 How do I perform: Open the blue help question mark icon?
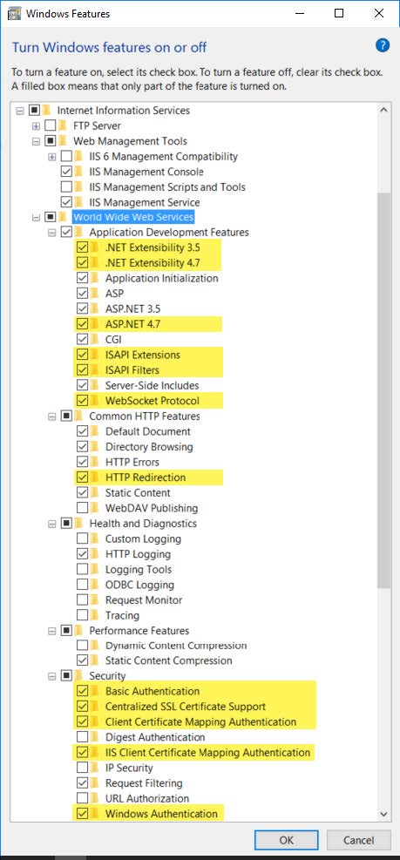(383, 45)
